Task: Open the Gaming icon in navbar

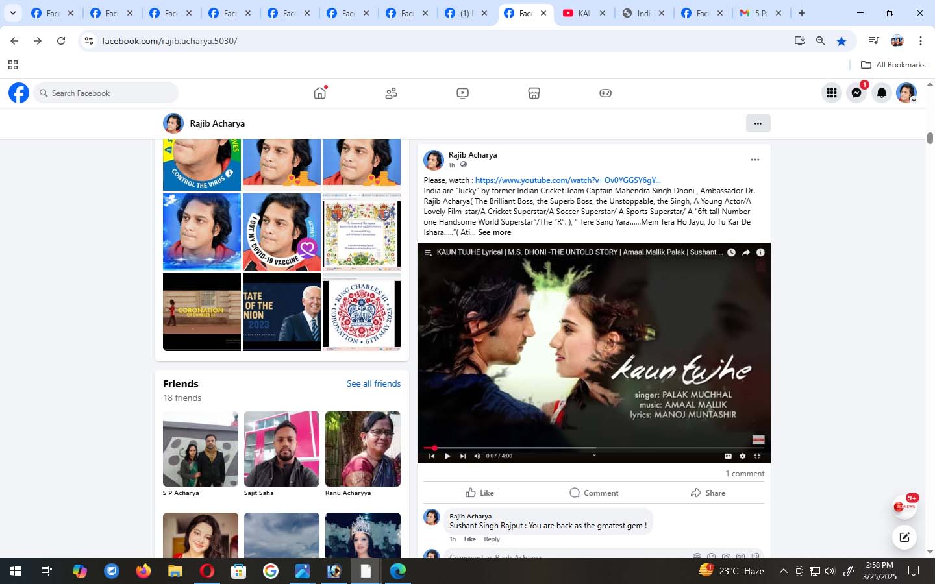Action: 605,93
